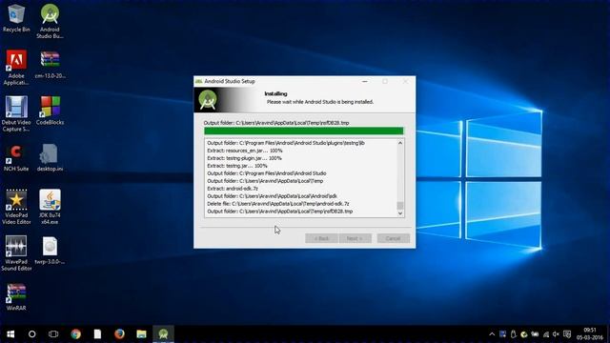Select the VideoPad Video Editor shortcut
Viewport: 610px width, 343px height.
coord(16,207)
